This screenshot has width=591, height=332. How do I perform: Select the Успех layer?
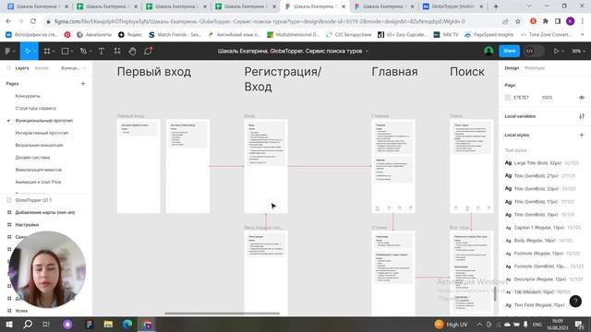[21, 311]
